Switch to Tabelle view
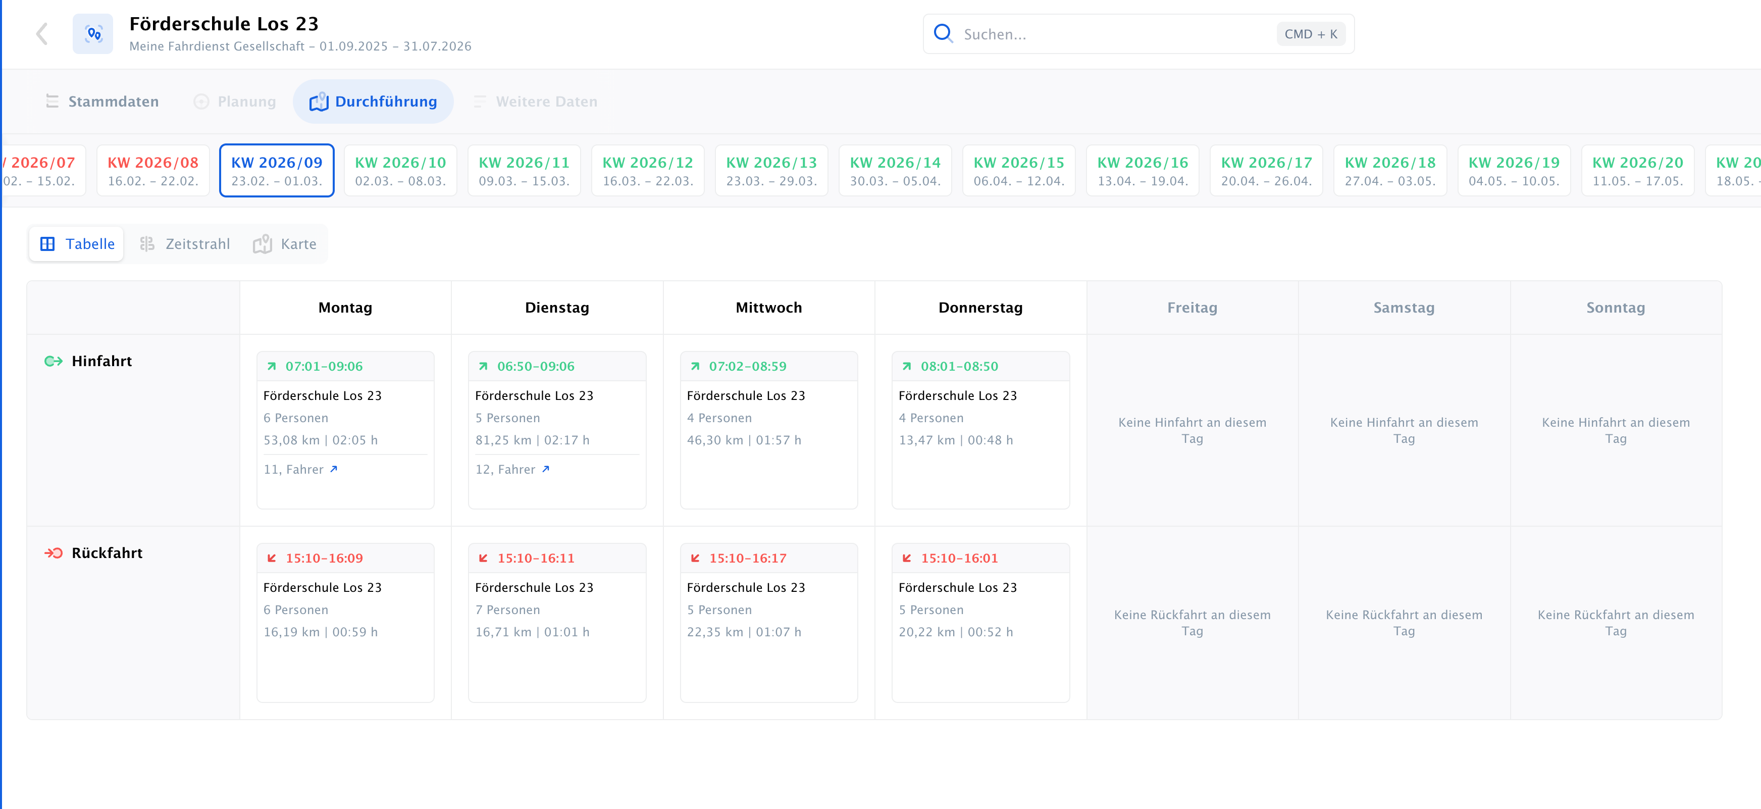 pos(77,244)
